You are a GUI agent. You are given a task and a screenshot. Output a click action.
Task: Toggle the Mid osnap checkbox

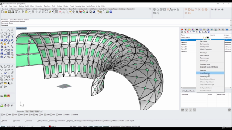tap(19, 114)
